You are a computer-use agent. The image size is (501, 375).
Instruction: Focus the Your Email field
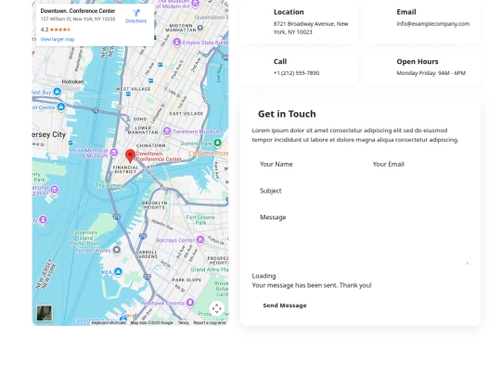(417, 164)
